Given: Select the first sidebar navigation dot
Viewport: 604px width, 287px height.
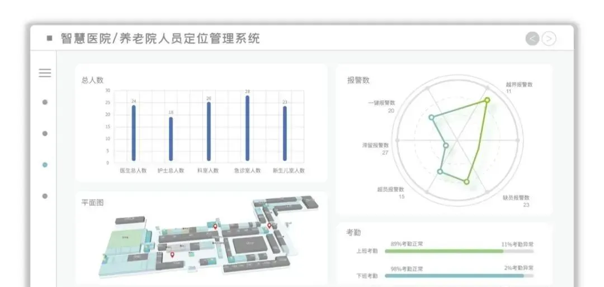Looking at the screenshot, I should coord(45,102).
